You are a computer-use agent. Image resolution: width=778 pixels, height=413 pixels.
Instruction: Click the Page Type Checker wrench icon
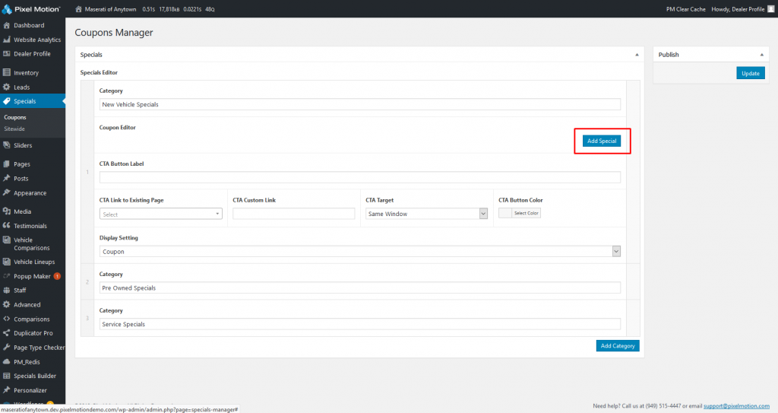coord(6,348)
